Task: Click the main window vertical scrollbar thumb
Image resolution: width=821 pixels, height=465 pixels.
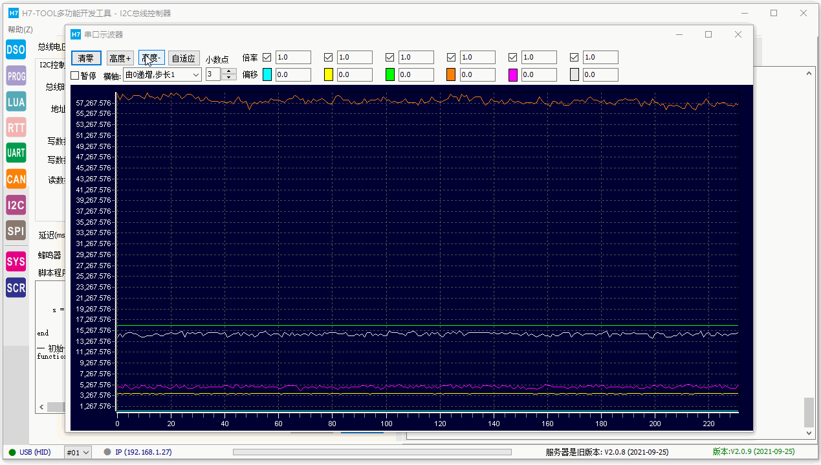Action: click(x=809, y=412)
